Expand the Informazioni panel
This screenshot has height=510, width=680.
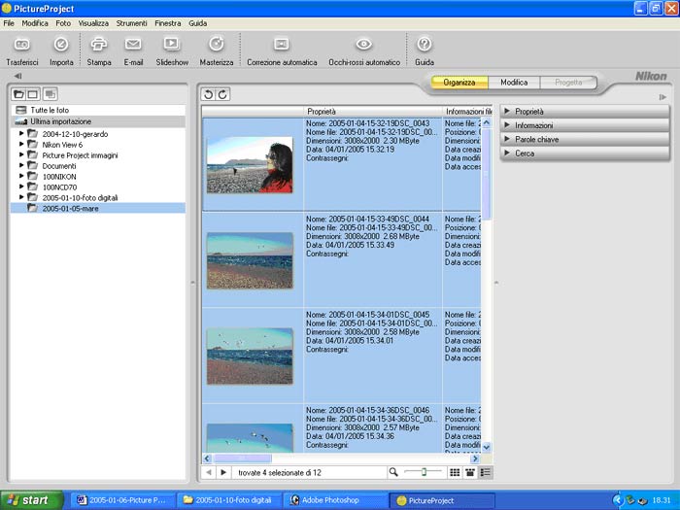pos(585,125)
